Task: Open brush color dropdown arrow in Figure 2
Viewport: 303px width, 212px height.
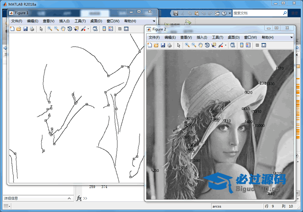Action: point(225,45)
